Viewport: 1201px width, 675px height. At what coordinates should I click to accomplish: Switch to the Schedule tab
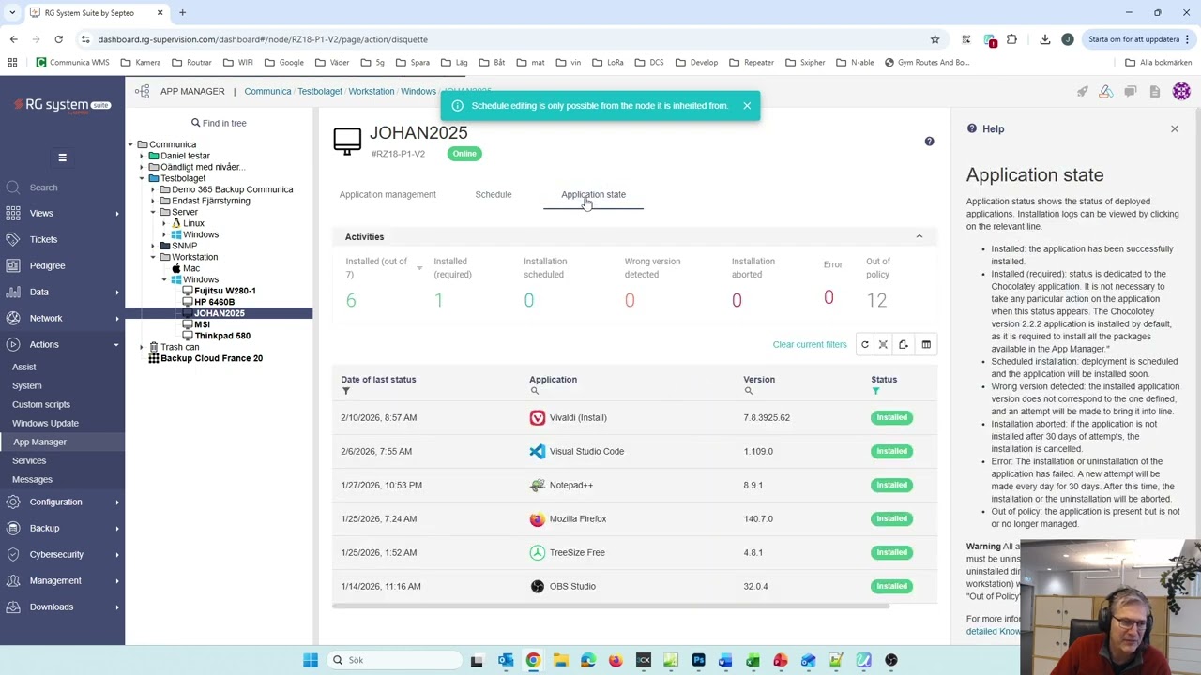pyautogui.click(x=493, y=194)
